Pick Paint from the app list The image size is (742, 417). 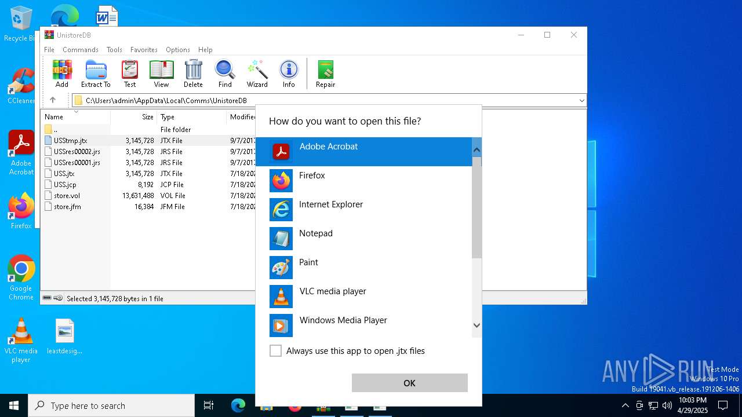(x=363, y=268)
